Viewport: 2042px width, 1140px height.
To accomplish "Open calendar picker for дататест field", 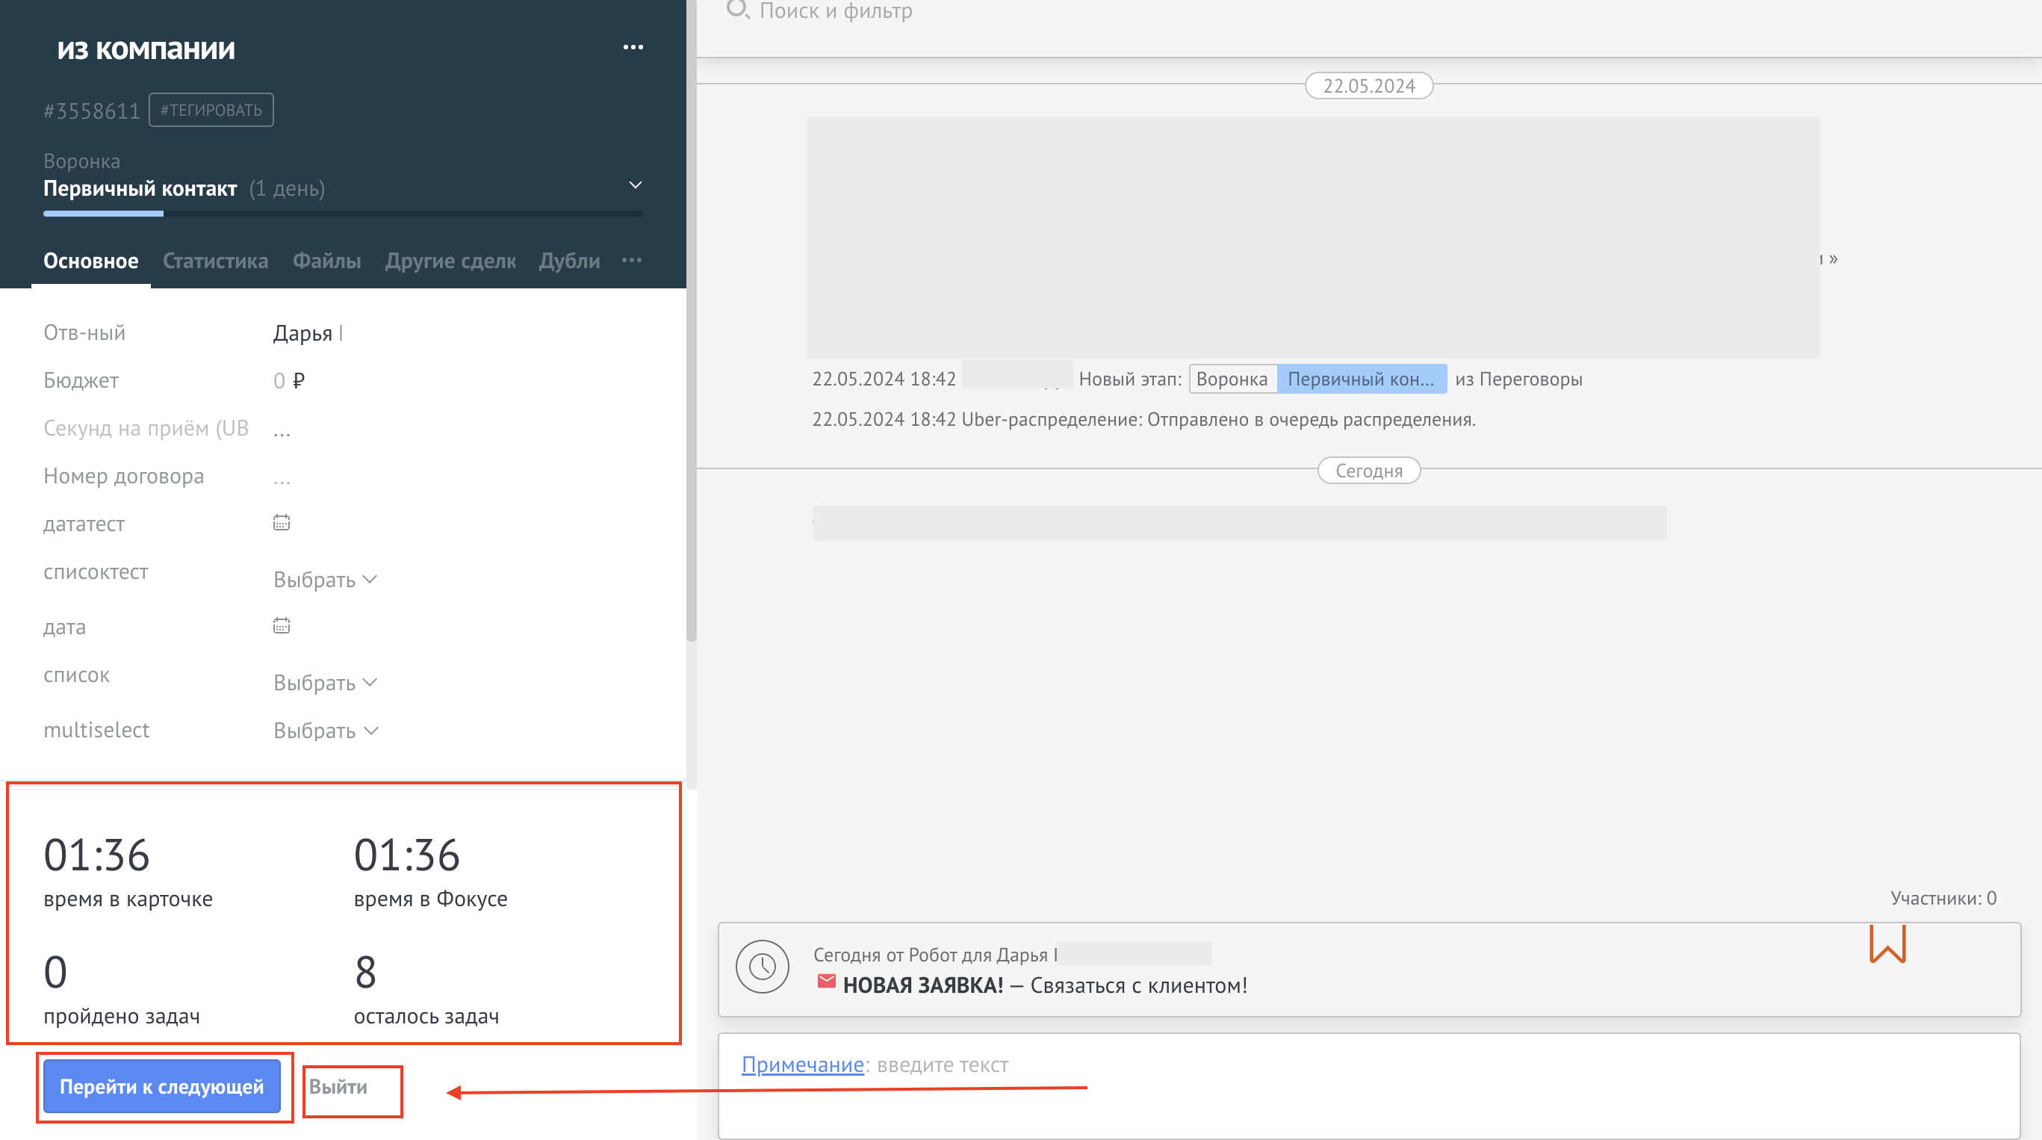I will tap(282, 522).
